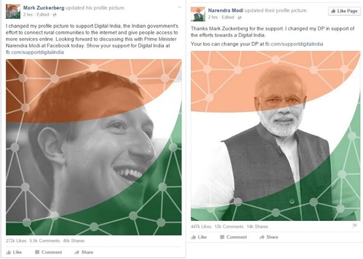
Task: Open Narendra Modi's page name link
Action: pos(225,11)
